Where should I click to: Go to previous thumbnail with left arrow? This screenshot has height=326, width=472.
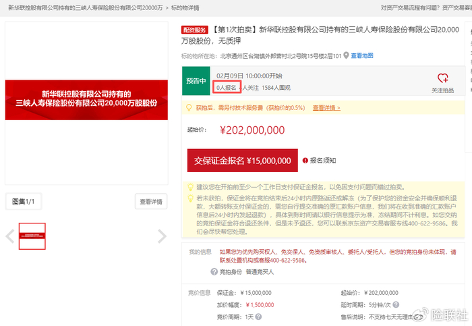coord(10,236)
